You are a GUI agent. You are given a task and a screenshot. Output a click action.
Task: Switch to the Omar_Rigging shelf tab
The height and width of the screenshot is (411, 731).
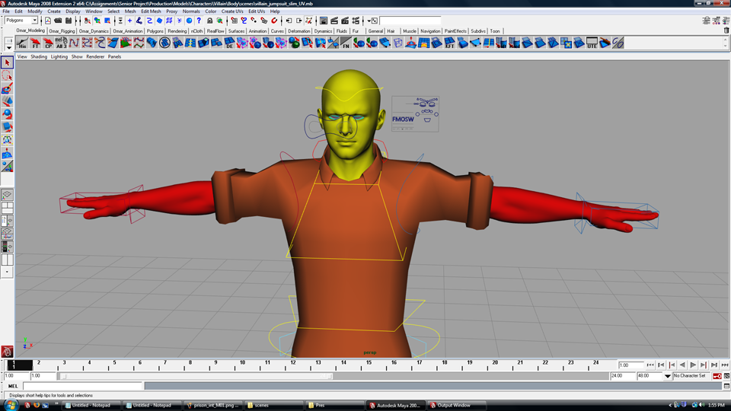62,30
